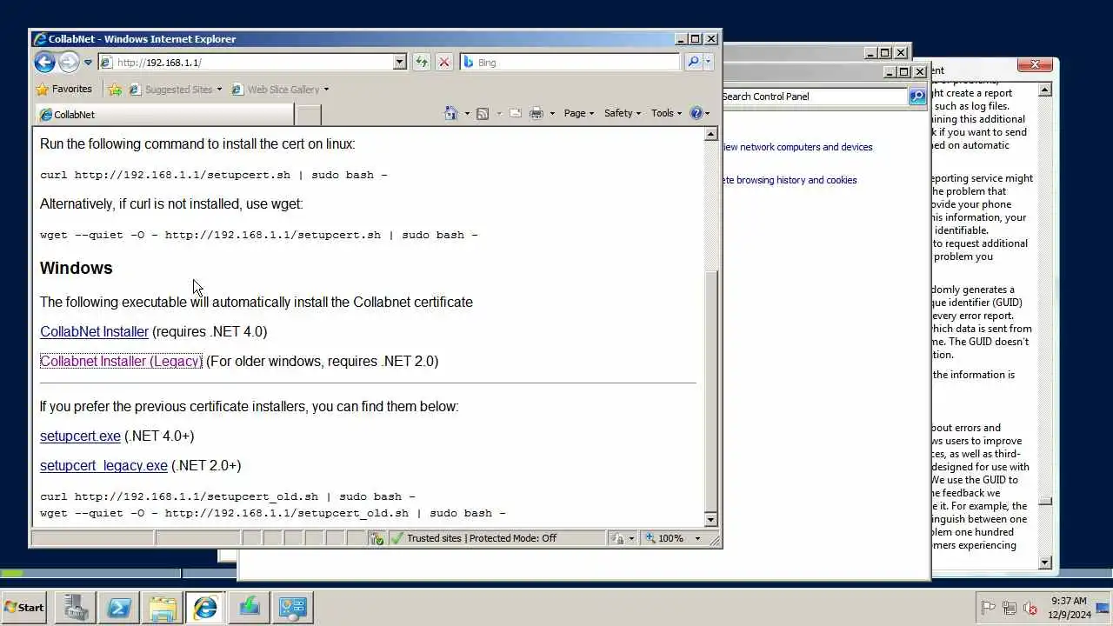The width and height of the screenshot is (1113, 626).
Task: Click the muted volume tray icon
Action: tap(1030, 608)
